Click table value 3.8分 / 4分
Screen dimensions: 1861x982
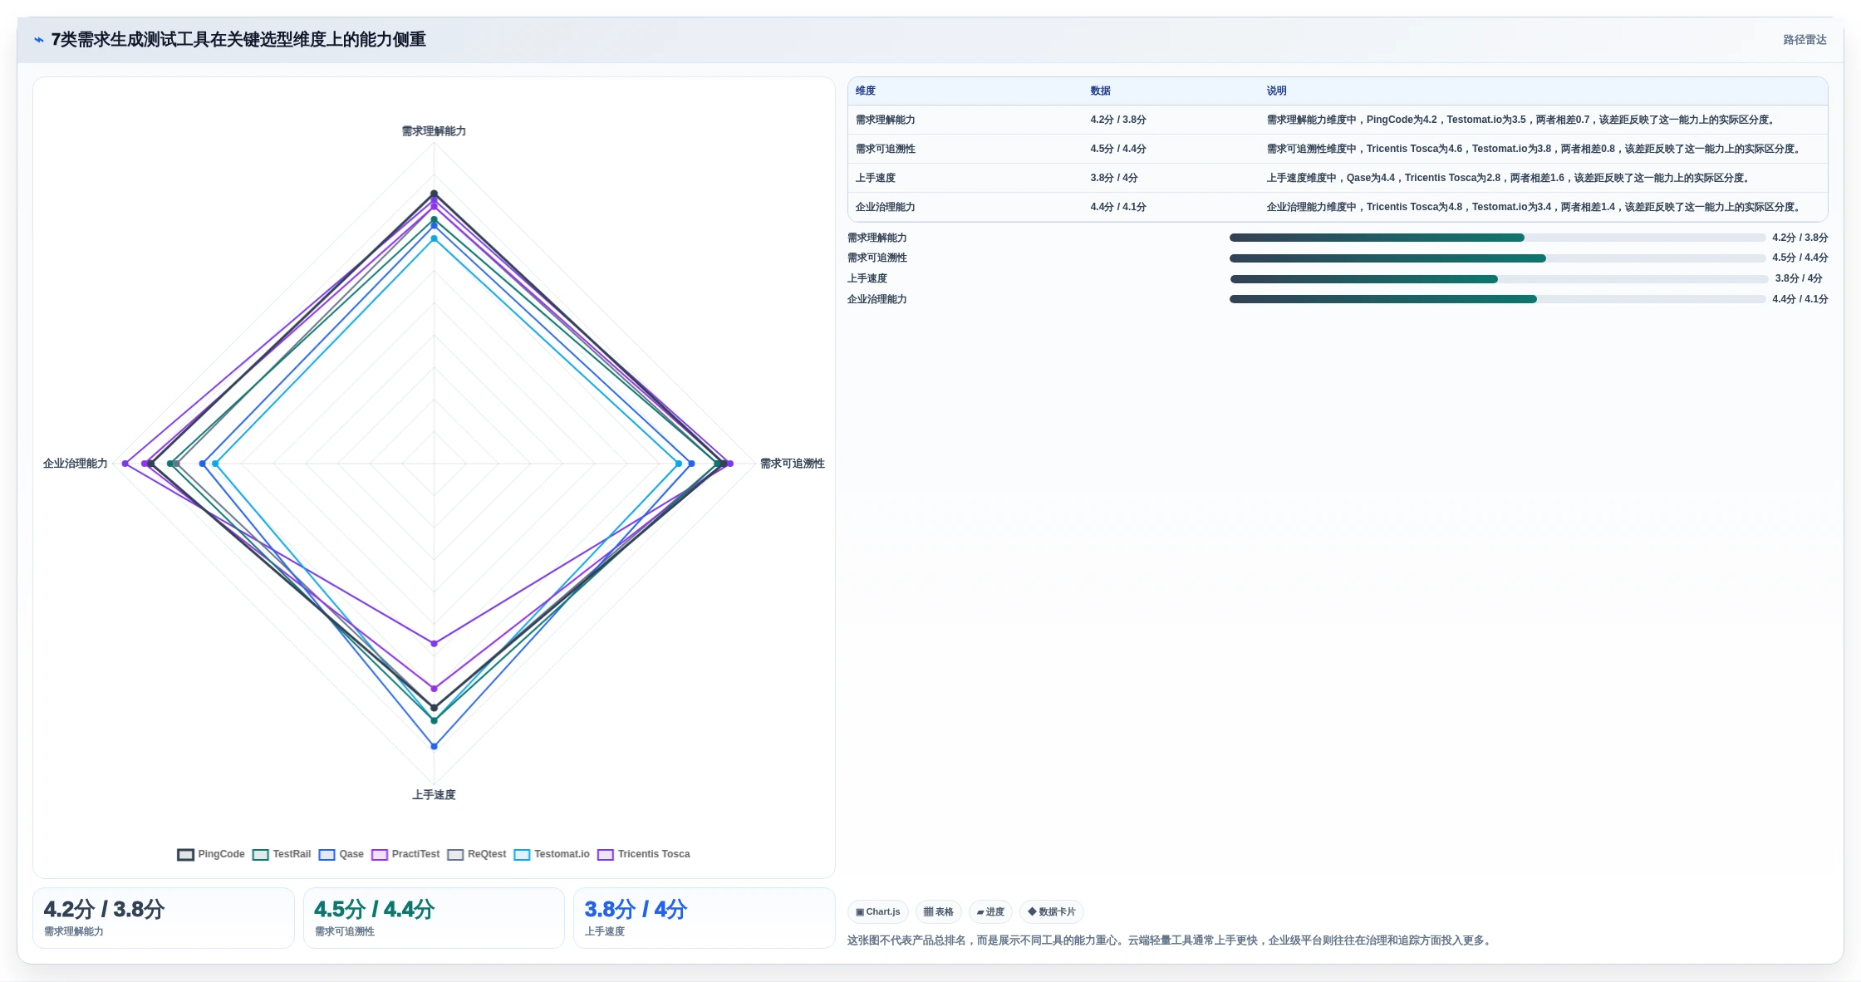[1114, 178]
